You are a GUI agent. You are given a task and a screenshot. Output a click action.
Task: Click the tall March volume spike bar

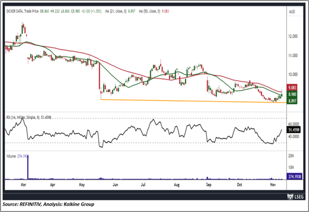tap(28, 167)
